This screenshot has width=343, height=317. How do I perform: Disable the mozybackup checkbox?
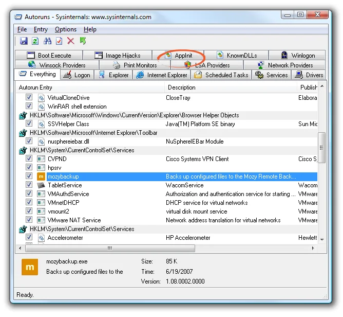click(x=29, y=176)
